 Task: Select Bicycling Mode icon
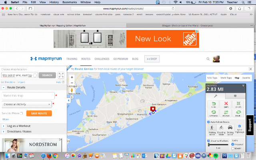(221, 128)
